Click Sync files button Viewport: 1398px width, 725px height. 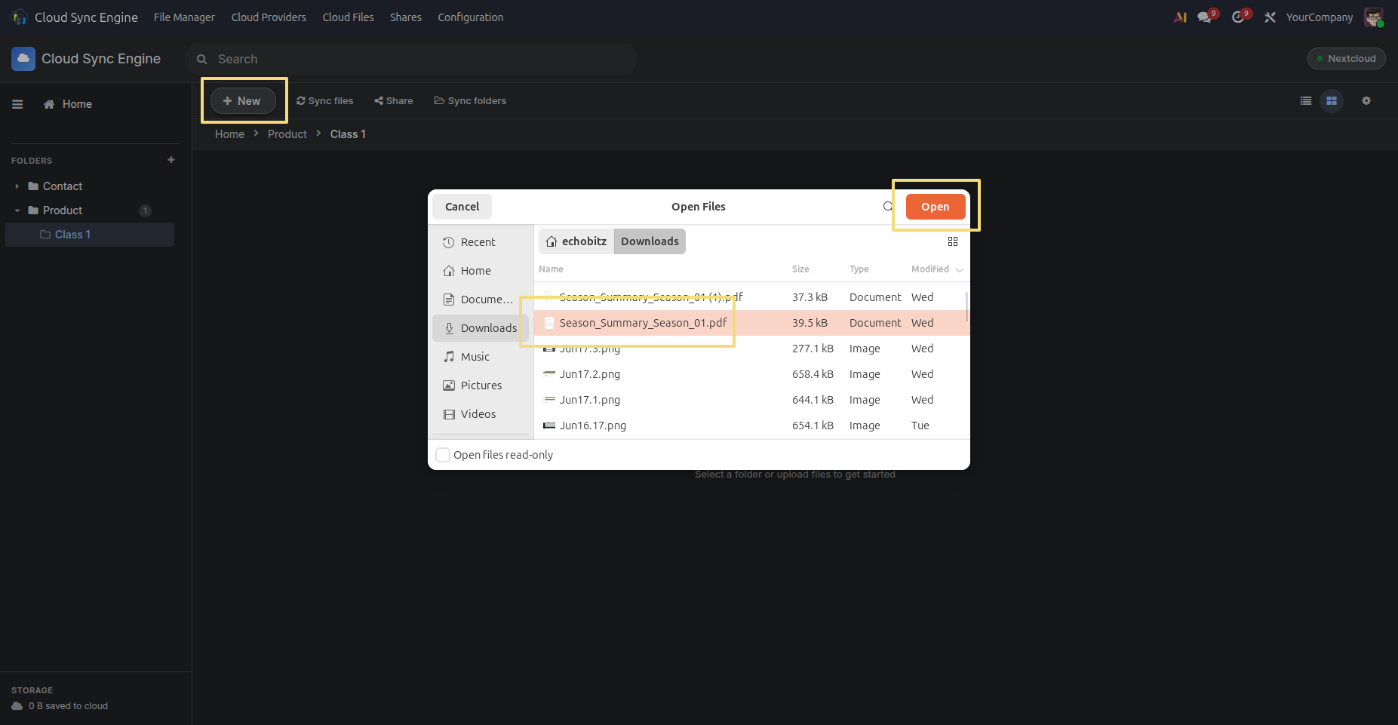click(325, 101)
